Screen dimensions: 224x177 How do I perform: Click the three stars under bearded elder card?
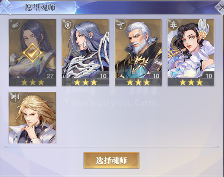point(138,82)
